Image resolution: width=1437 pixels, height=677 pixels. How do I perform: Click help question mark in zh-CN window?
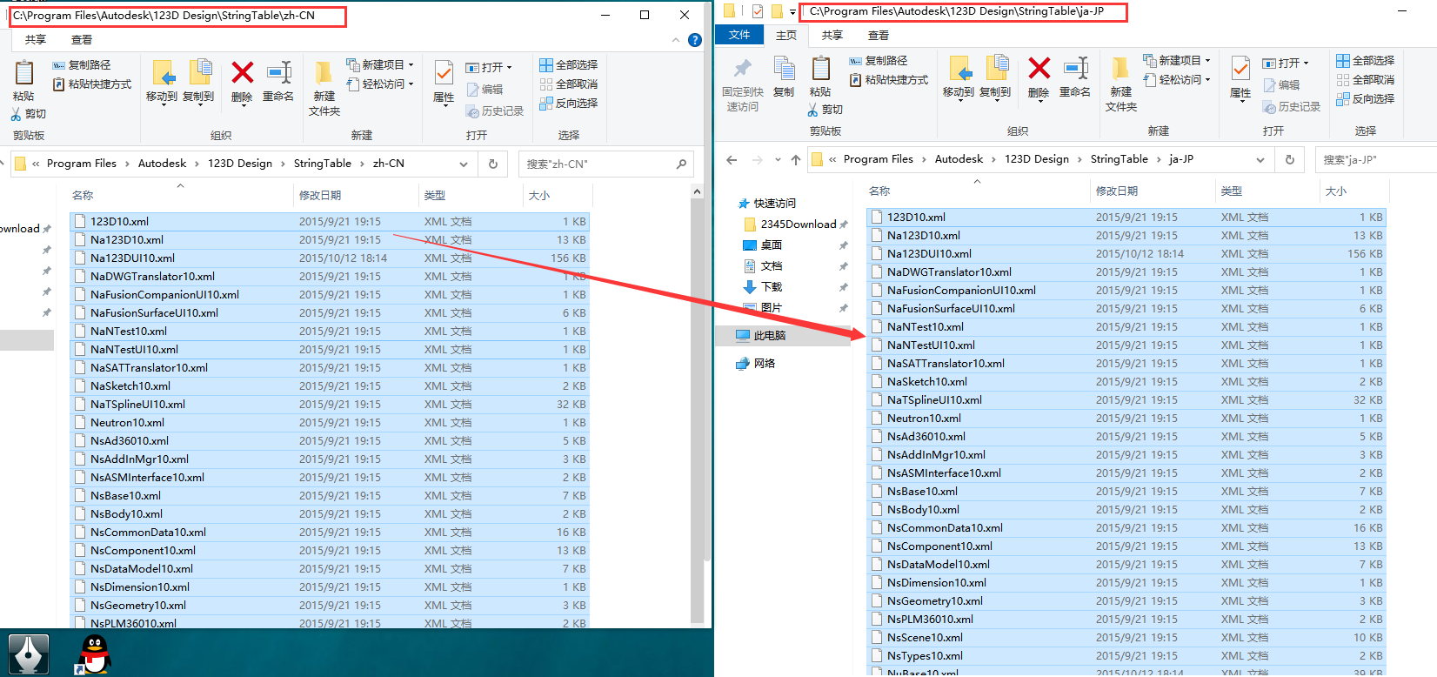(x=694, y=40)
